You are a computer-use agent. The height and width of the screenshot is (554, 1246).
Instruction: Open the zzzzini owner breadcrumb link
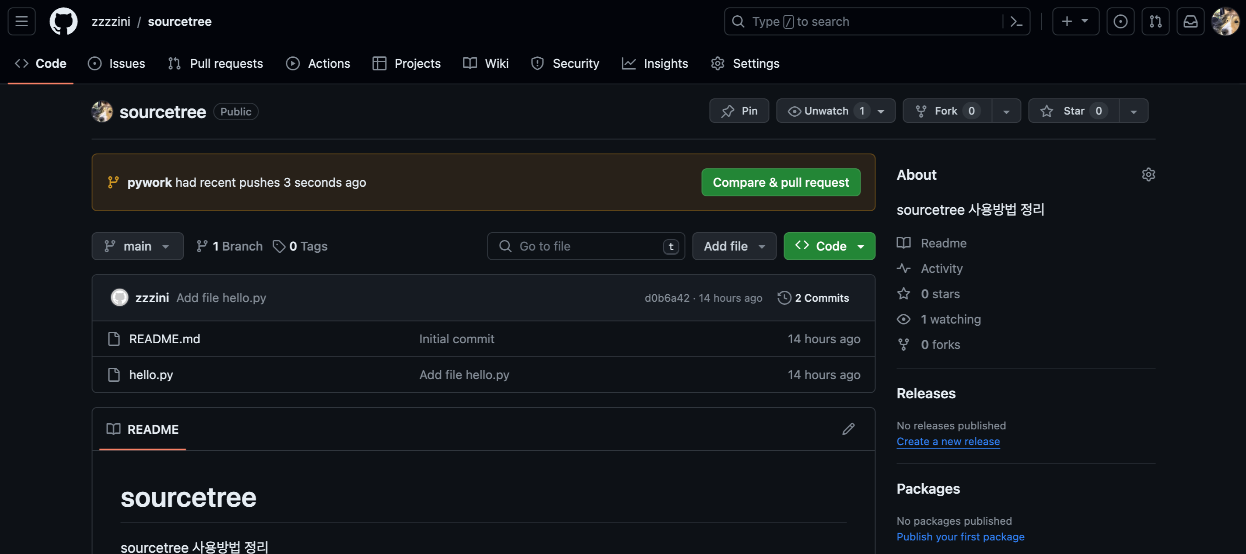(111, 21)
